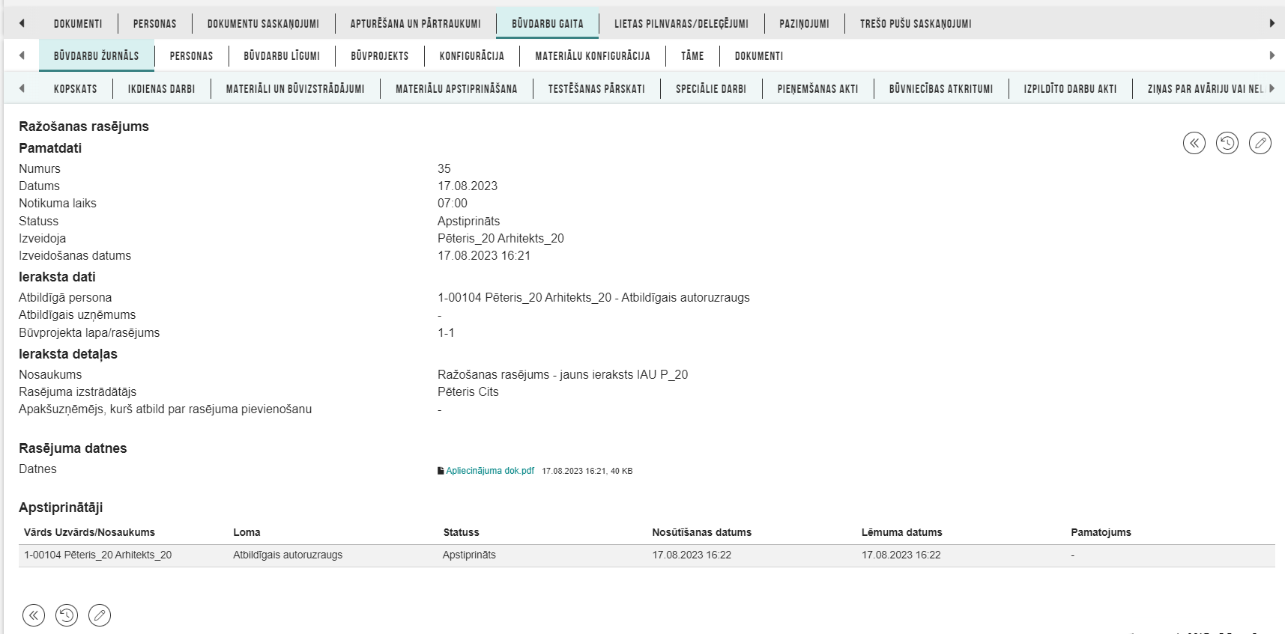Click Rasējuma izstrādātājs value Pēteris Cits
Screen dimensions: 1285x634
point(468,391)
